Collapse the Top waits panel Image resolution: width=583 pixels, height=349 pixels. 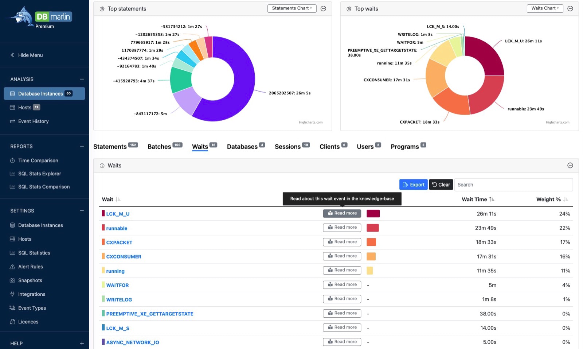tap(570, 9)
